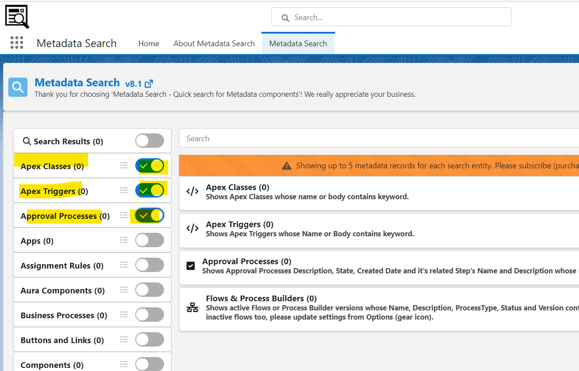Select Apps (0) in sidebar

tap(37, 241)
